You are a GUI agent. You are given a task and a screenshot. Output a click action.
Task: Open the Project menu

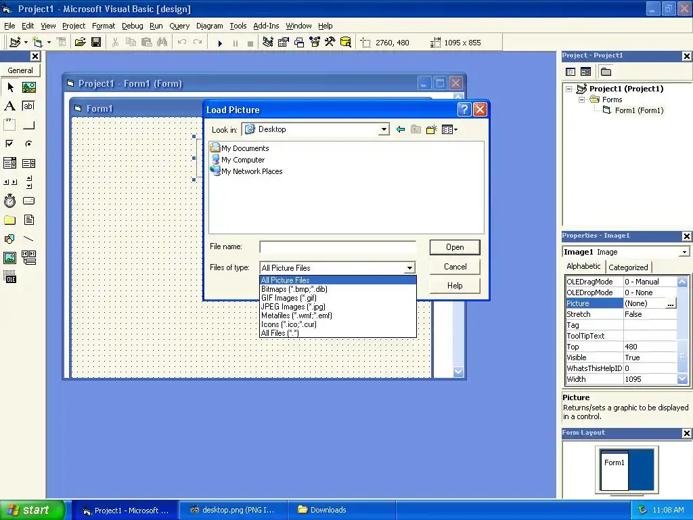(x=74, y=26)
